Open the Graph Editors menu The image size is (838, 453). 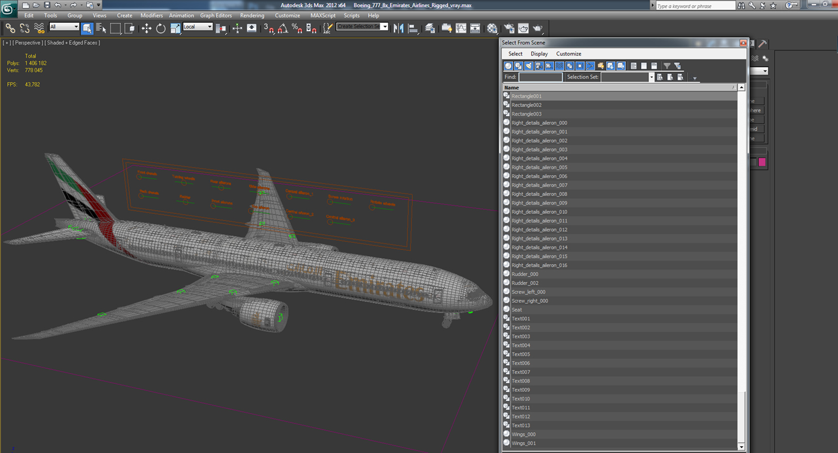[x=216, y=15]
